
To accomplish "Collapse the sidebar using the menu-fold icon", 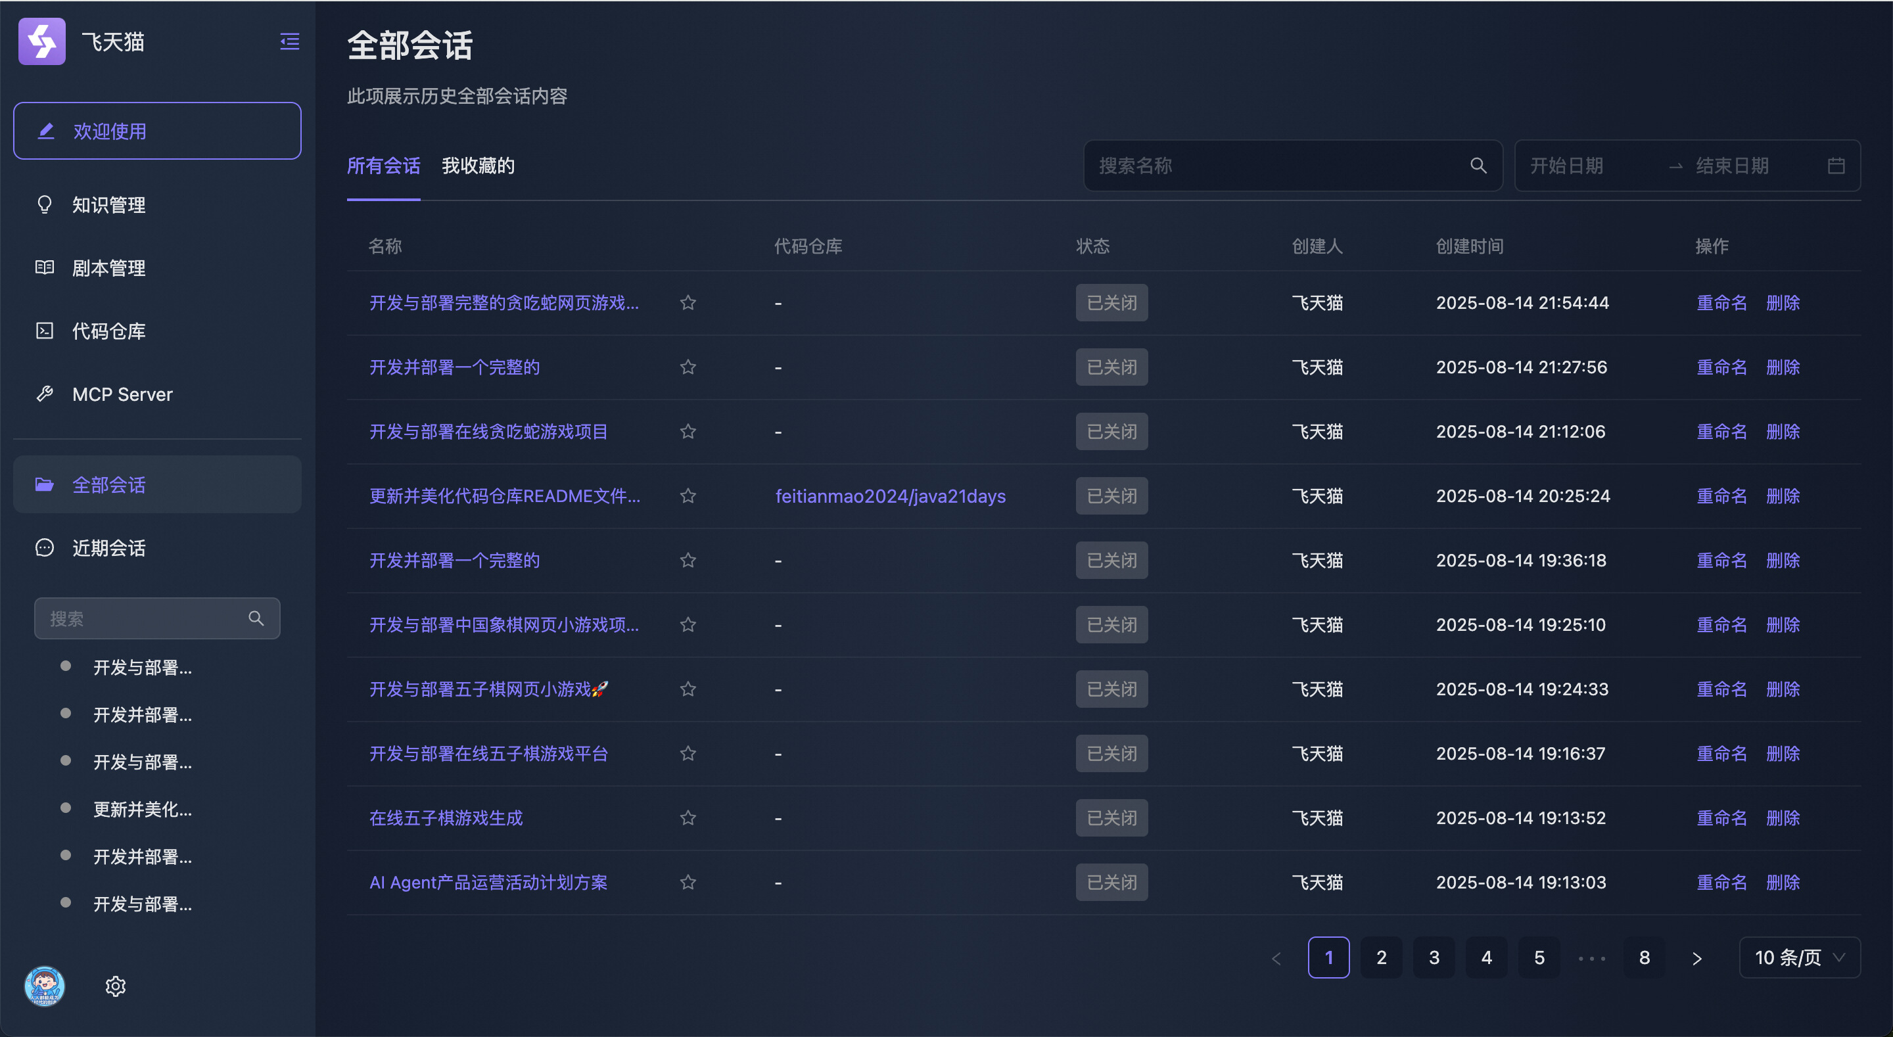I will [x=289, y=42].
